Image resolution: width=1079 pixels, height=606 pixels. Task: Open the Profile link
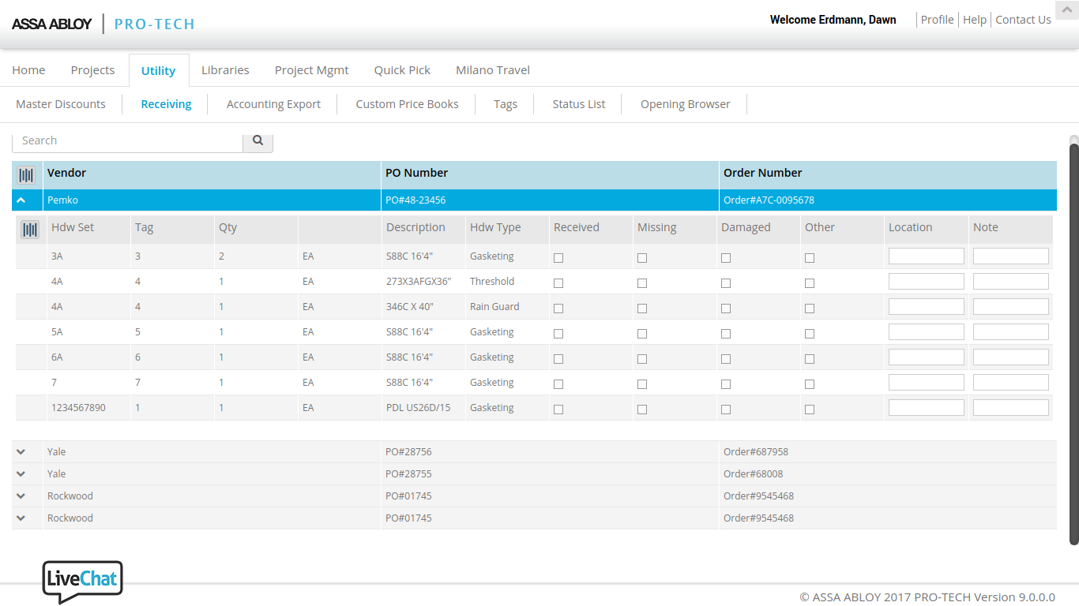[x=937, y=20]
